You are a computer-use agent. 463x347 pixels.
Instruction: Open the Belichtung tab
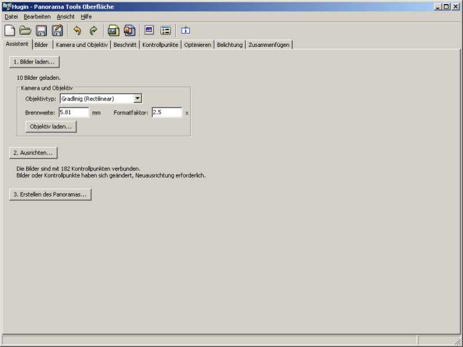pos(230,45)
